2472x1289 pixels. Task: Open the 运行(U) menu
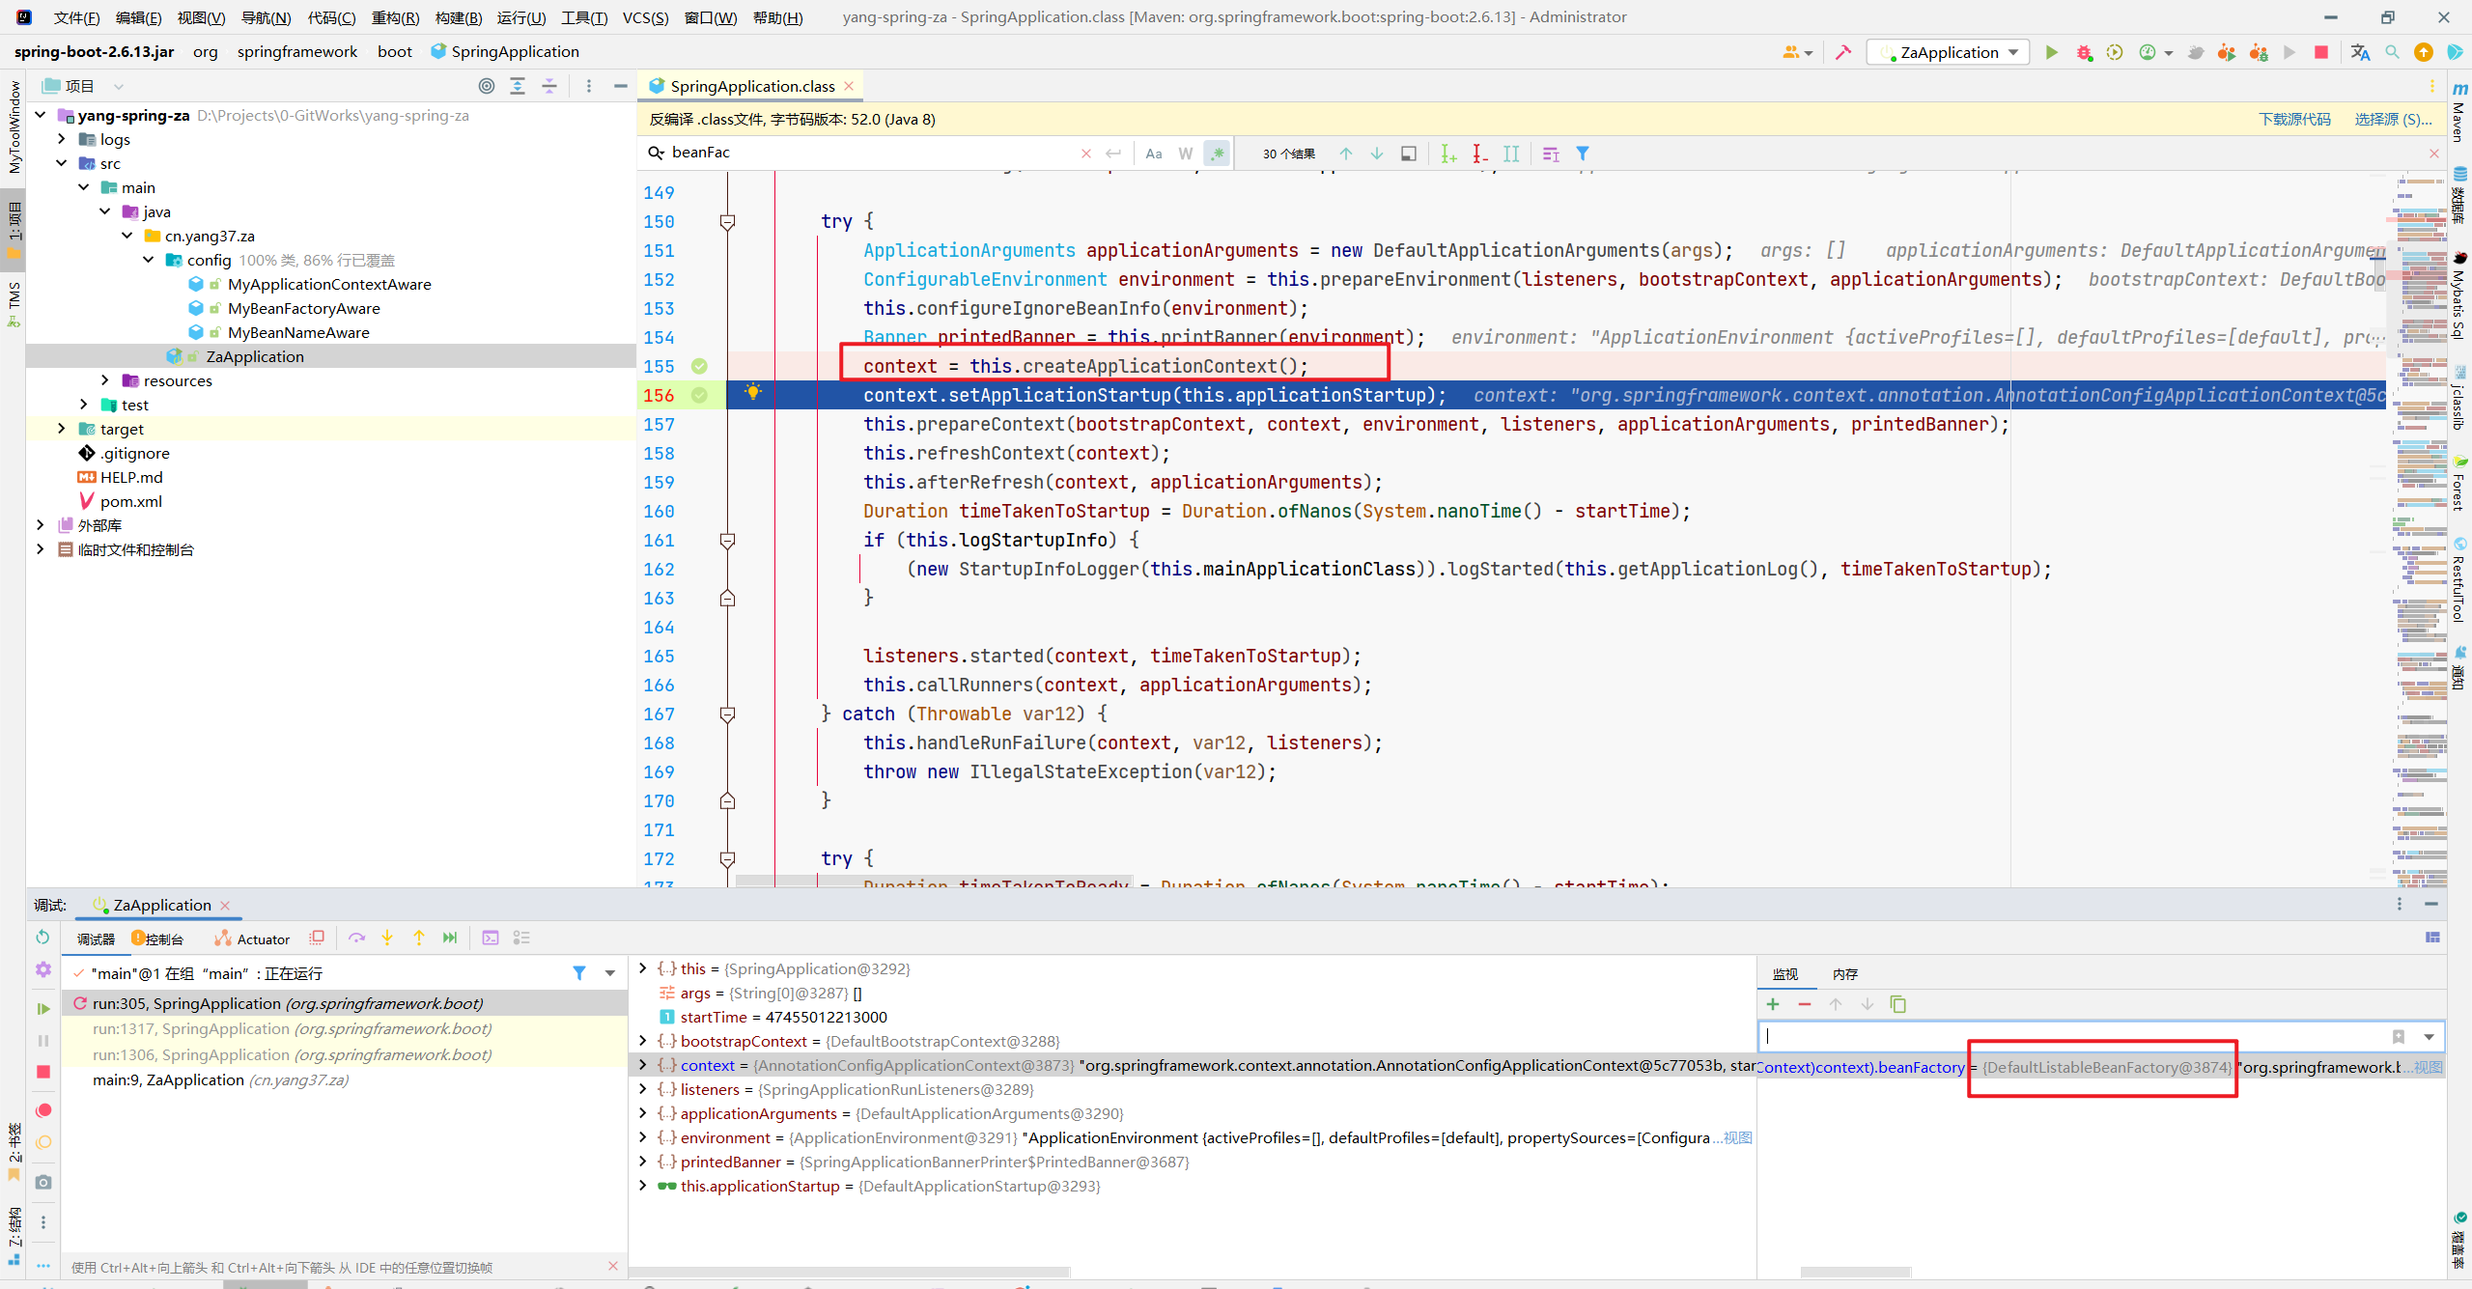click(521, 17)
